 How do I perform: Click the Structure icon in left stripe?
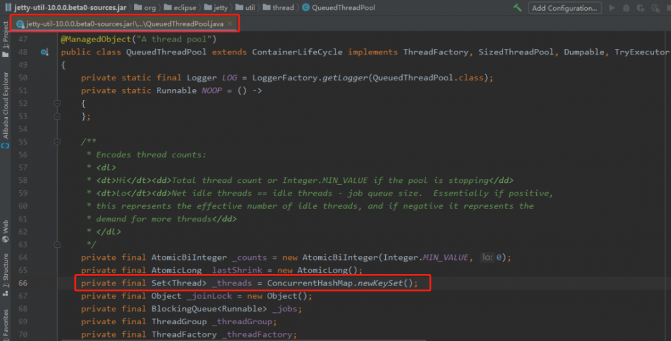(5, 293)
